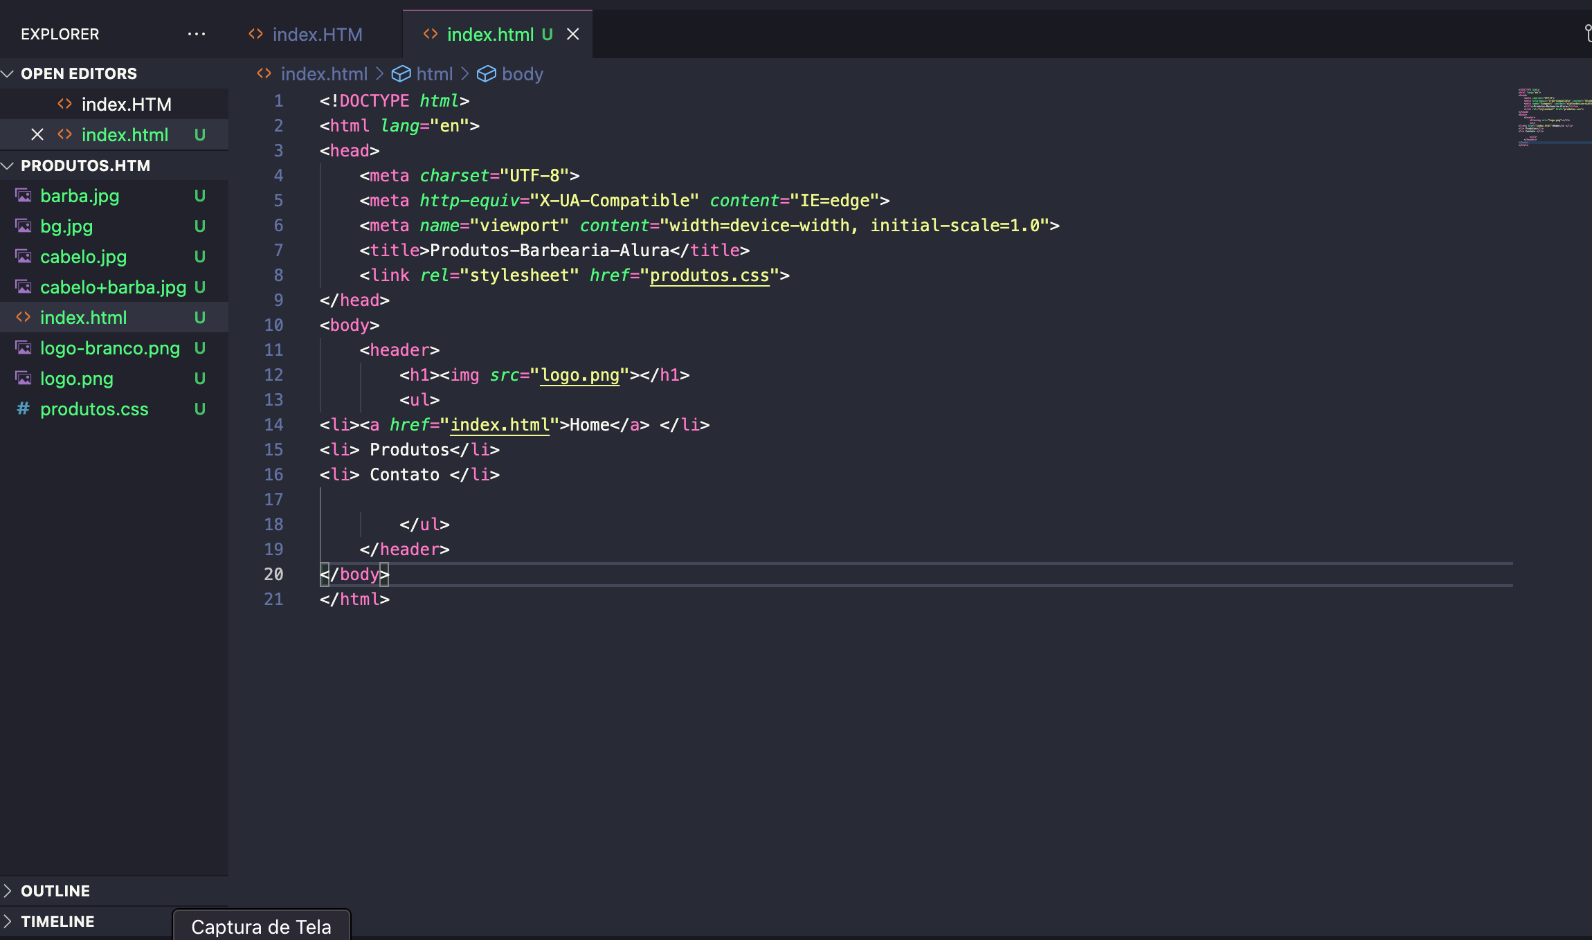The image size is (1592, 940).
Task: Click the Captura de Tela tooltip label
Action: point(261,927)
